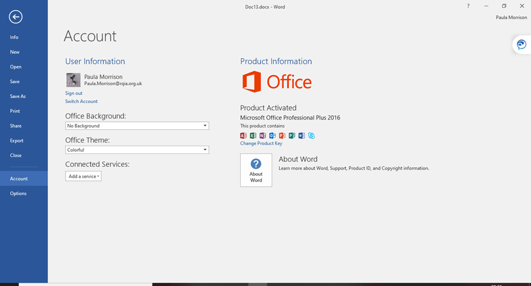Click the Publisher product icon
Image resolution: width=531 pixels, height=286 pixels.
(x=291, y=135)
